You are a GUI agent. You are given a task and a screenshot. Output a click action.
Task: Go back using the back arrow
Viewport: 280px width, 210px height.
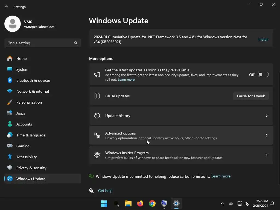pos(7,7)
